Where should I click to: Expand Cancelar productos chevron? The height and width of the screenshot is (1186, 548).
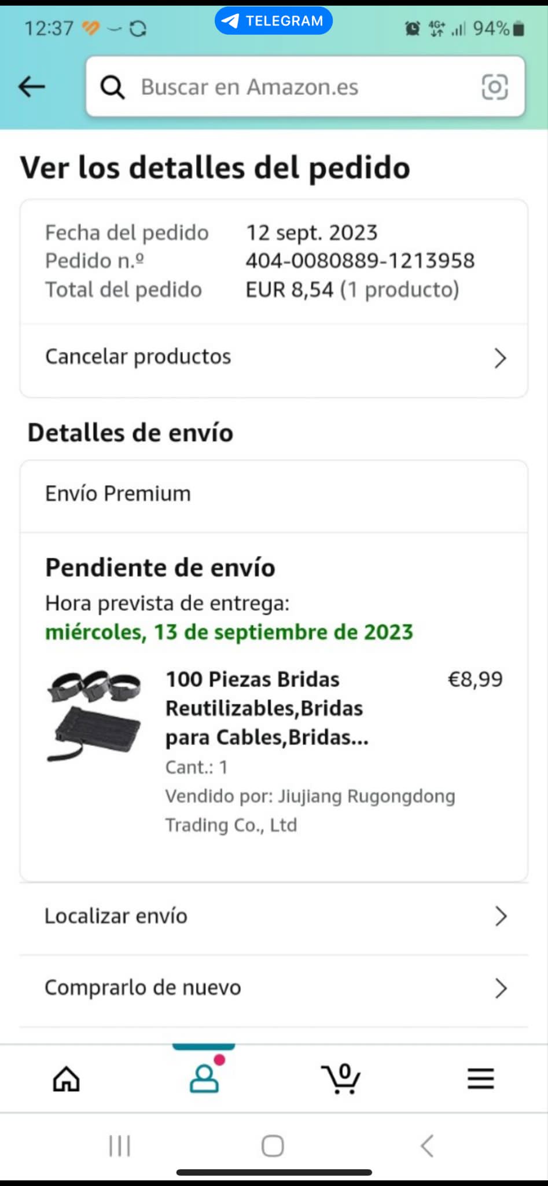501,358
